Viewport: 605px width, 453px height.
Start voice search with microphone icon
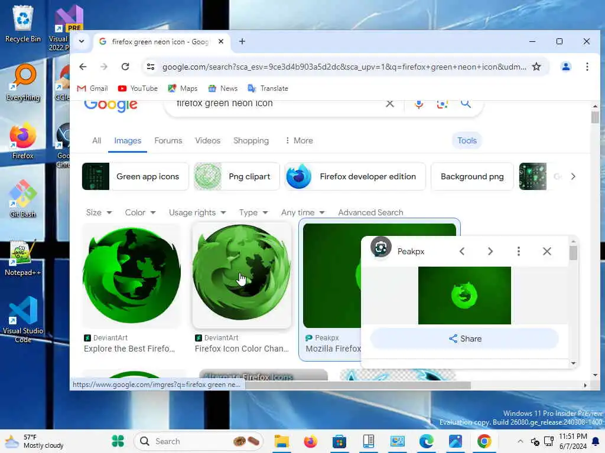coord(419,104)
